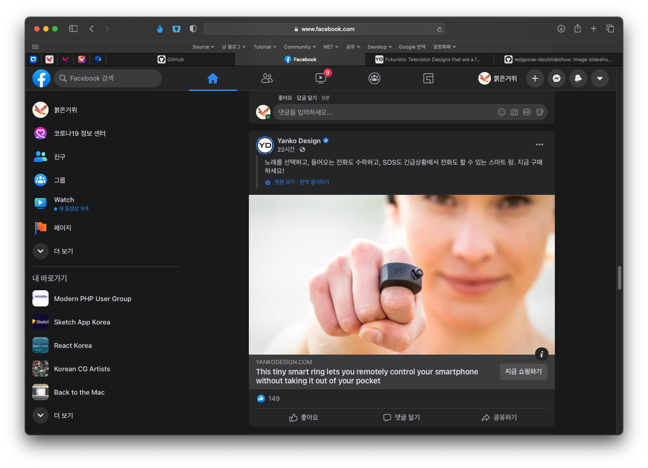Open 친구 in the sidebar
Image resolution: width=648 pixels, height=468 pixels.
[x=106, y=157]
